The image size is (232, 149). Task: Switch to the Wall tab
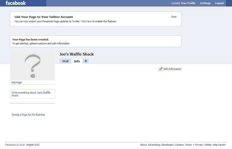[65, 61]
